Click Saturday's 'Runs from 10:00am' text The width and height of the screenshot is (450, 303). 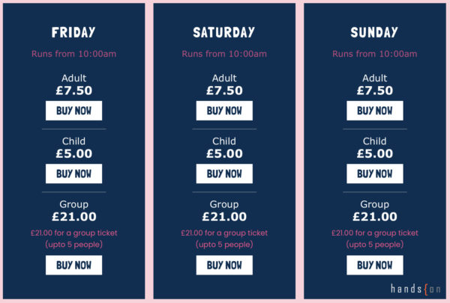[x=224, y=54]
